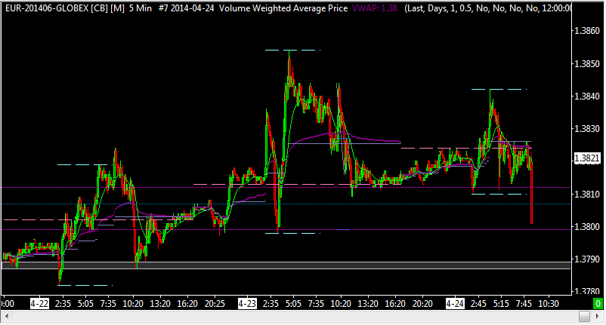Click the 2:45 time label
Screen dimensions: 606x325
[478, 304]
